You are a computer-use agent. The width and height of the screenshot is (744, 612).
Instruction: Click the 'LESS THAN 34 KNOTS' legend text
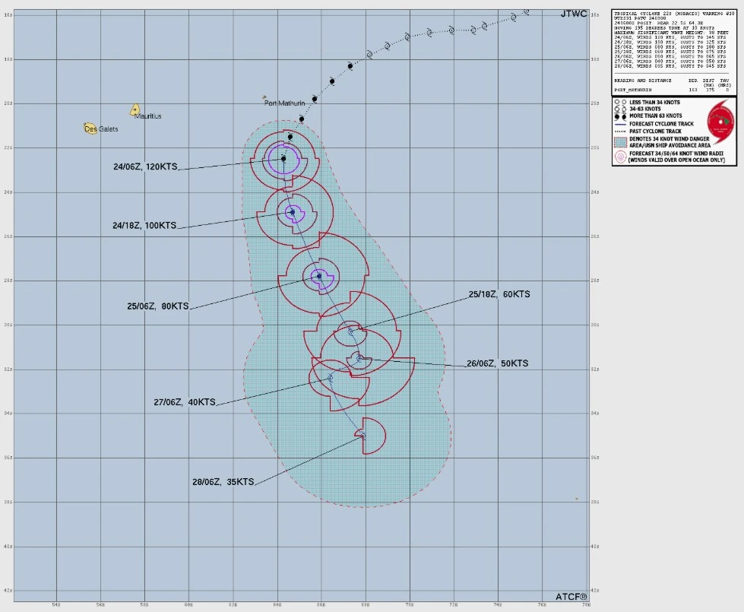[654, 102]
